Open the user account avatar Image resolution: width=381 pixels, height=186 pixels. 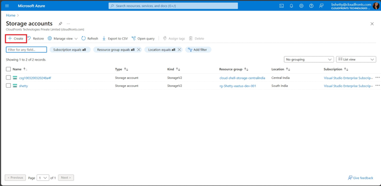pyautogui.click(x=375, y=6)
